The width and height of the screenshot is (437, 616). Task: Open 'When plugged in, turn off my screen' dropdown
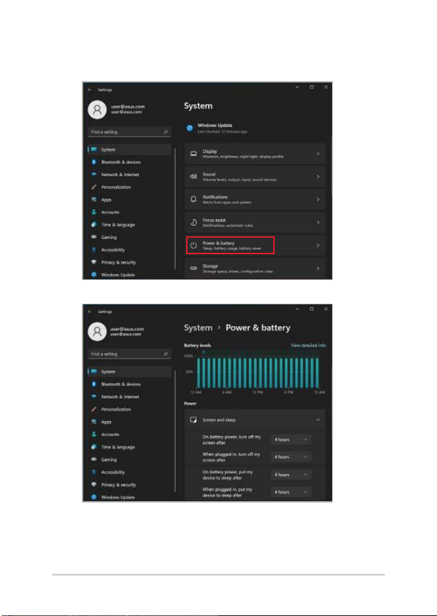(291, 457)
